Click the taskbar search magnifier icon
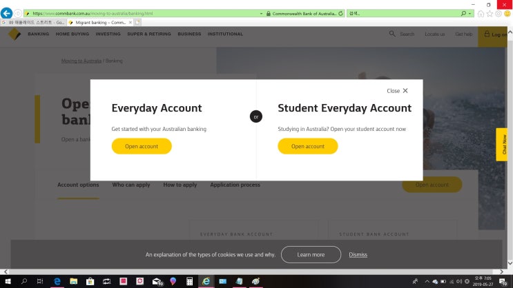The height and width of the screenshot is (288, 513). coord(24,282)
